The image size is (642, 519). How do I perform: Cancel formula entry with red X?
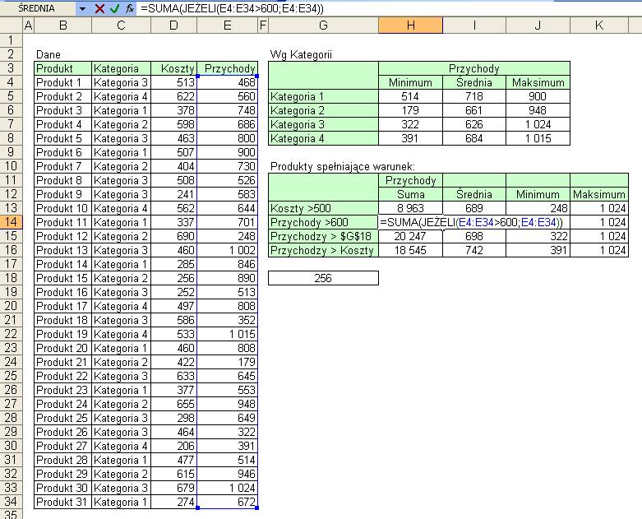click(x=99, y=8)
